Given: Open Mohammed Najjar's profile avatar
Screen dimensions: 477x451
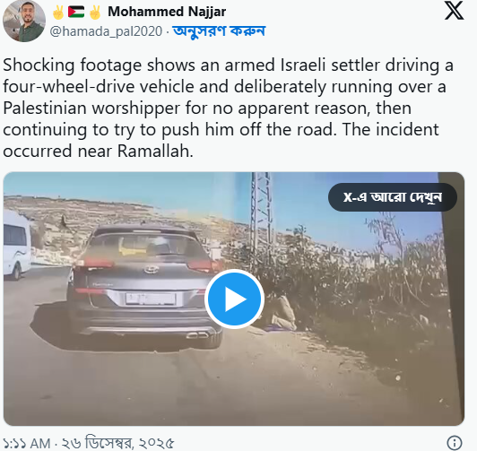Looking at the screenshot, I should [x=23, y=21].
